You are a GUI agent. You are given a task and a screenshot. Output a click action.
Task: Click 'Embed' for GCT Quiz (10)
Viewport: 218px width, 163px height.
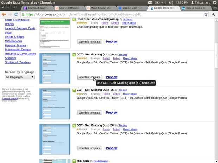tap(116, 59)
